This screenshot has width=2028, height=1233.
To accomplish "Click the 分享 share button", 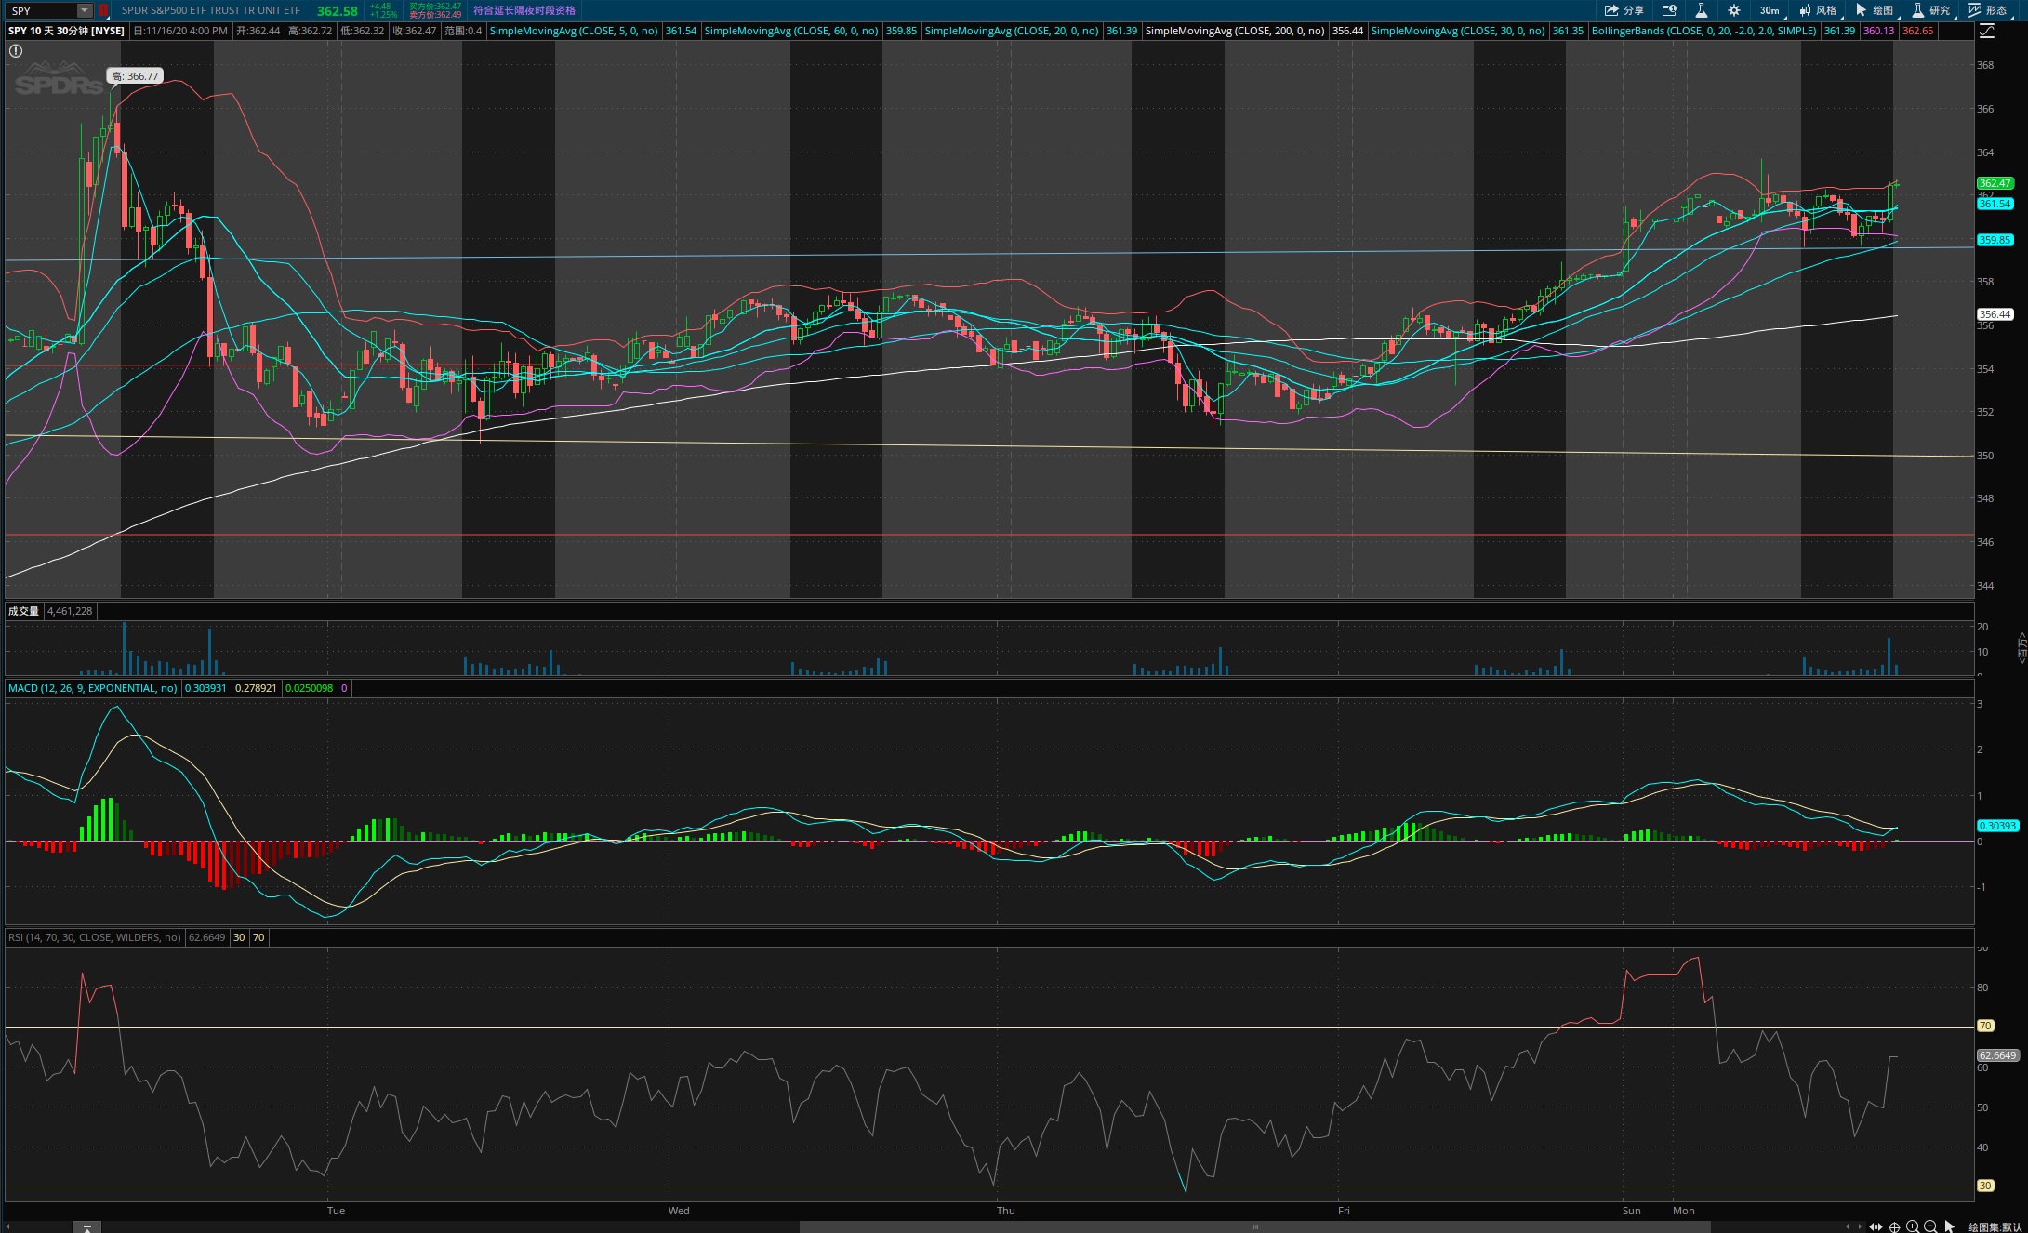I will point(1624,10).
